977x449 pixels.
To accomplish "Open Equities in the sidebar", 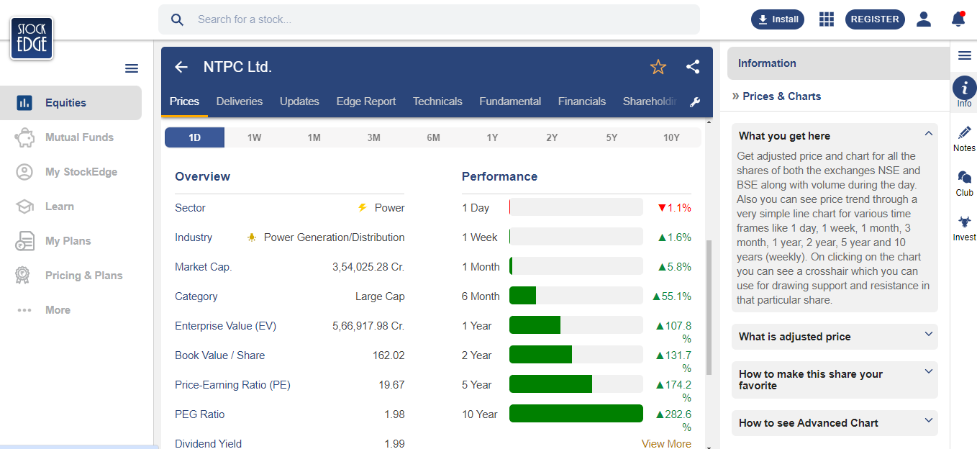I will coord(71,103).
